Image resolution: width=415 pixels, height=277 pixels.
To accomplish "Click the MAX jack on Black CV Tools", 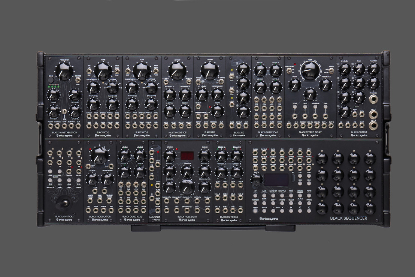I will click(240, 211).
